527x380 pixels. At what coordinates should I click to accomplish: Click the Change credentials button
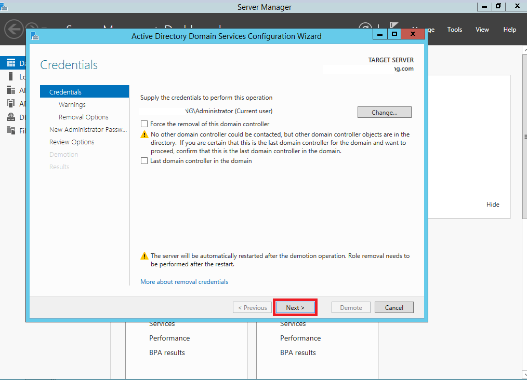coord(384,112)
